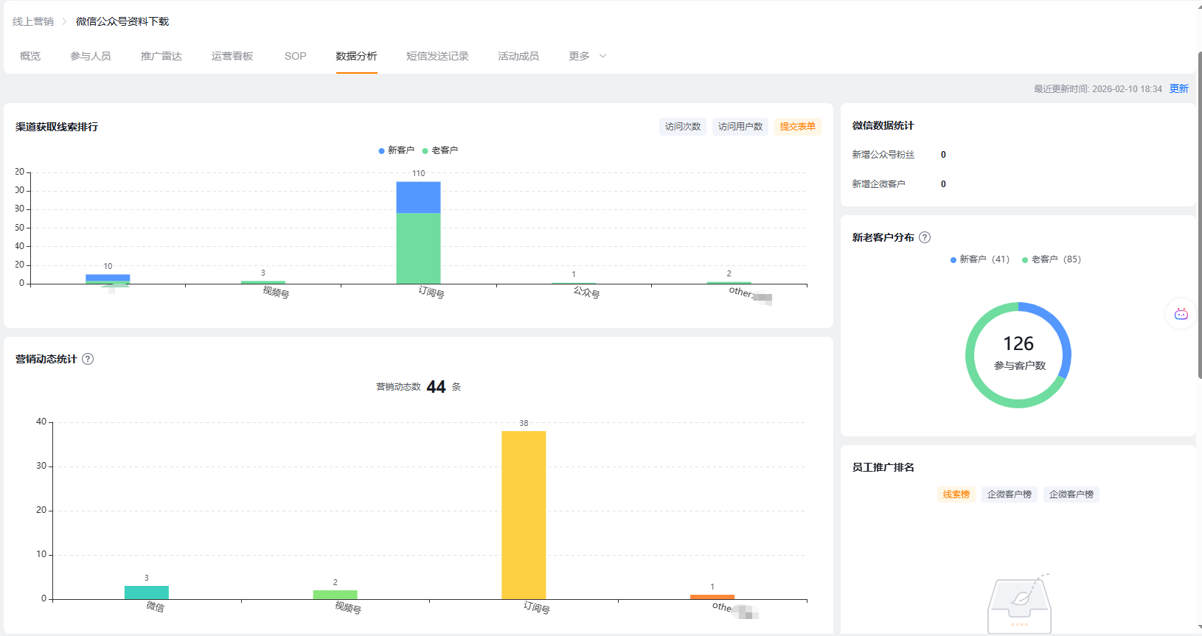Viewport: 1202px width, 636px height.
Task: Toggle 新客户 legend in channel chart
Action: 397,150
